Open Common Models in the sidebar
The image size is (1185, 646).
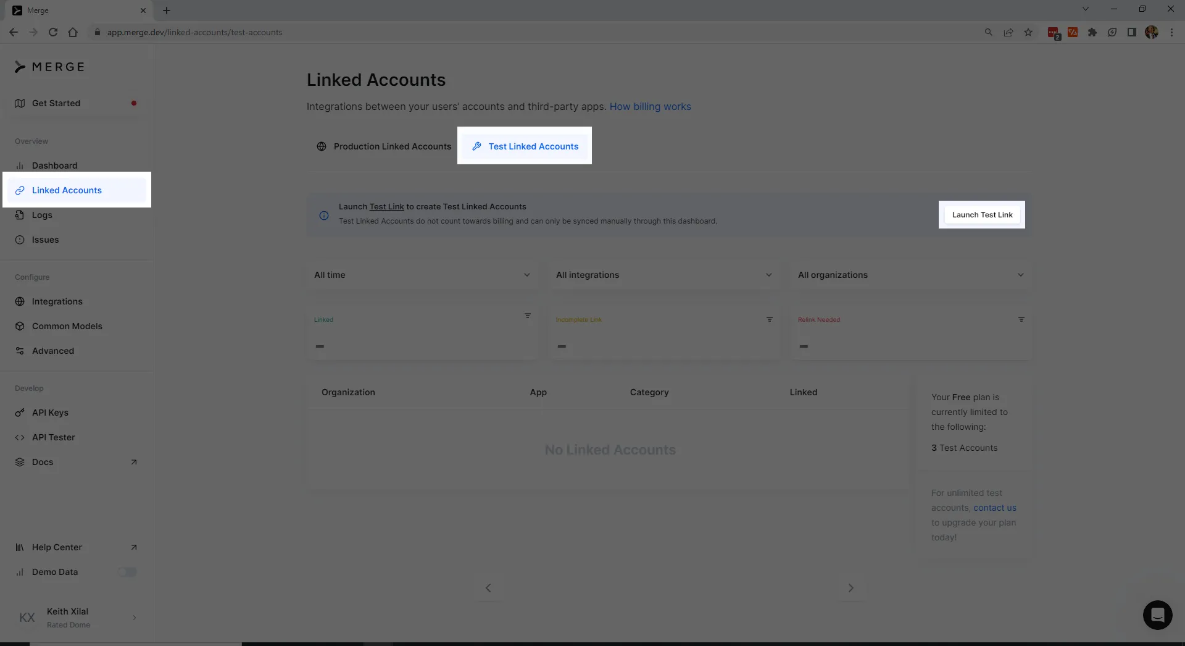76,326
